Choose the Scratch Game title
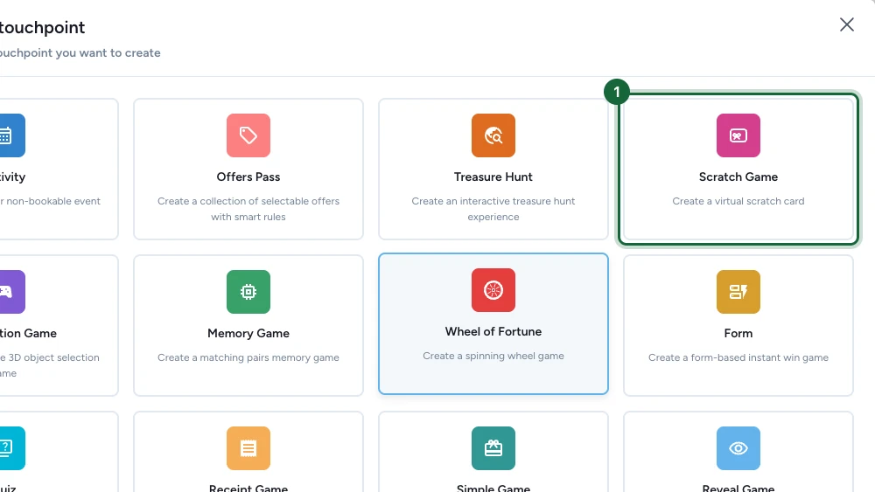Screen dimensions: 875x492 point(738,177)
